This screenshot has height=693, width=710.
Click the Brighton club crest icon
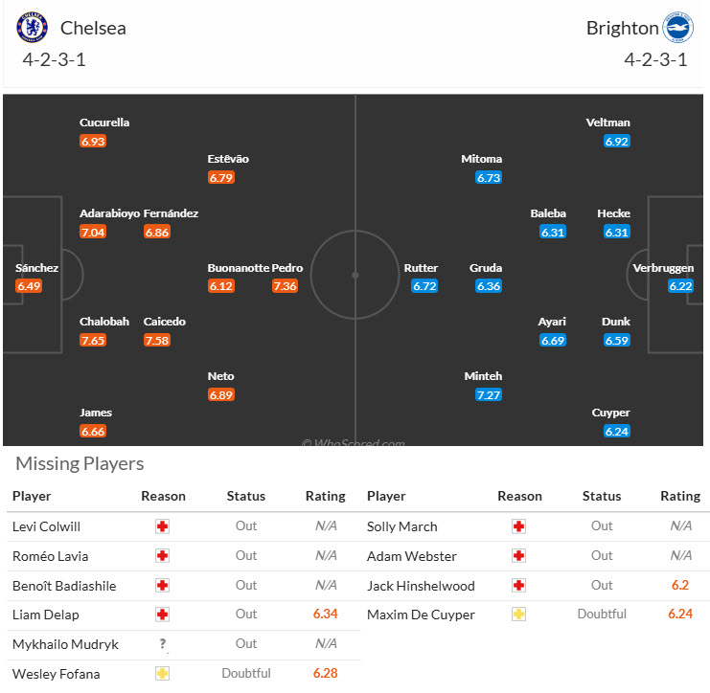(x=678, y=28)
